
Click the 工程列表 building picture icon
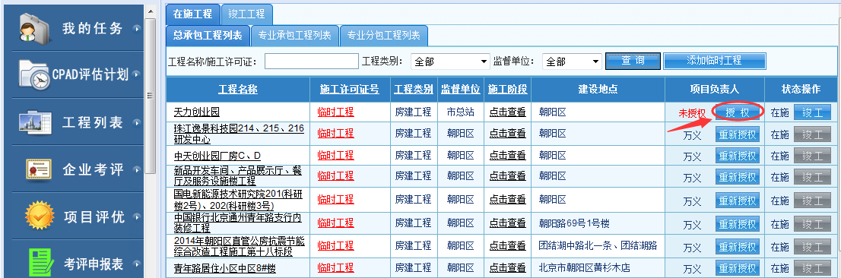pos(35,122)
